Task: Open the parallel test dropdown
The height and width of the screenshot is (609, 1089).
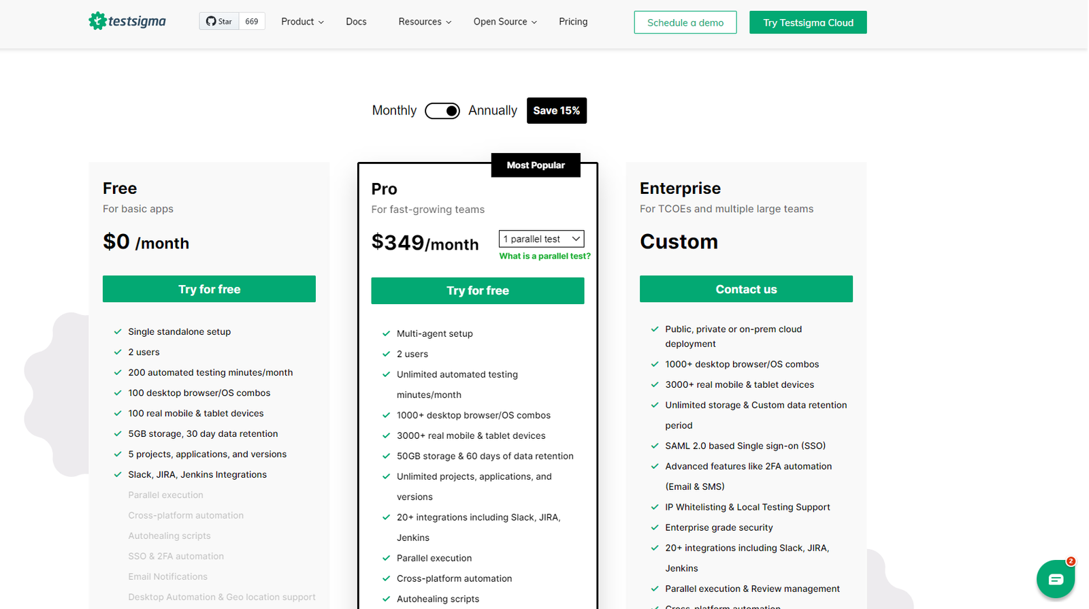Action: 541,239
